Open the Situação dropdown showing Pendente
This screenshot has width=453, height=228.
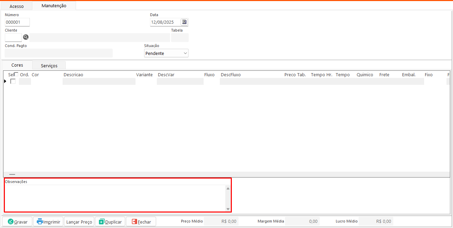[x=166, y=53]
